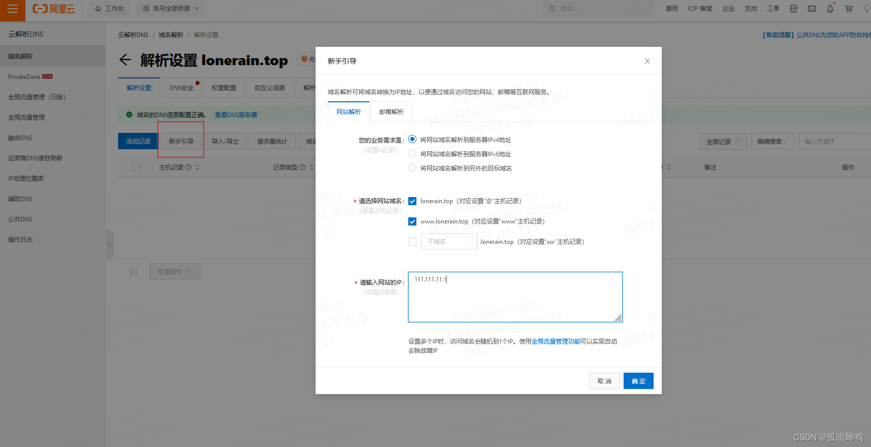
Task: Click the 输入关键字 search field
Action: pos(835,141)
